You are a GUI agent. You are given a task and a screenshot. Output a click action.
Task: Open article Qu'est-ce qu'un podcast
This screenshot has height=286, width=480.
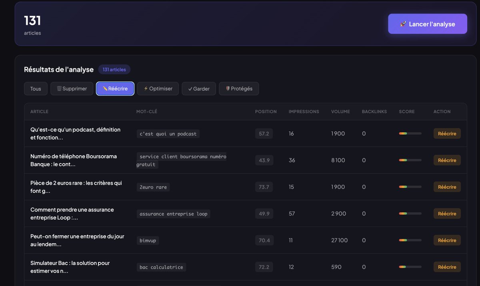tap(75, 134)
